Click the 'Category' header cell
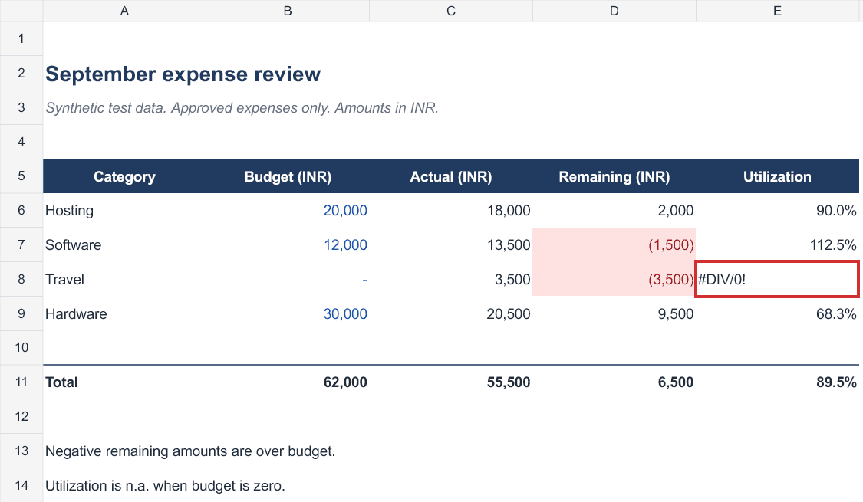The width and height of the screenshot is (863, 502). pyautogui.click(x=124, y=176)
